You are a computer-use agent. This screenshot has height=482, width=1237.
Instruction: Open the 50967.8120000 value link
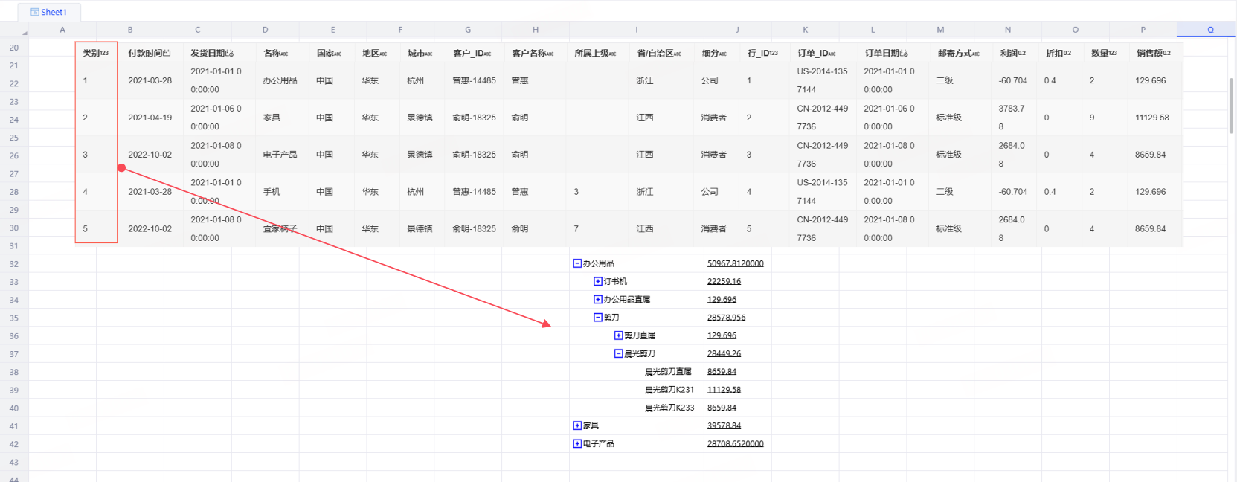735,263
